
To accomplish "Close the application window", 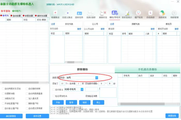I will [178, 2].
